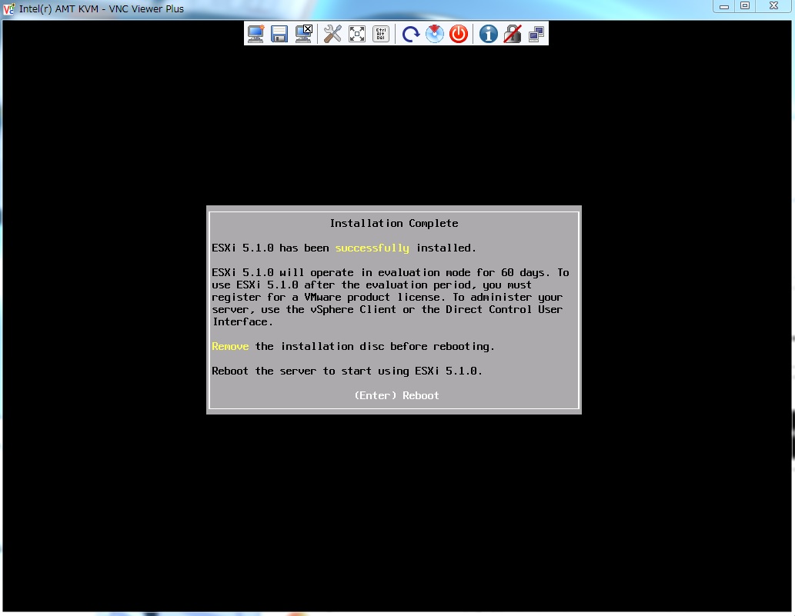Click the two-computers icon at toolbar end
Image resolution: width=795 pixels, height=616 pixels.
click(536, 34)
